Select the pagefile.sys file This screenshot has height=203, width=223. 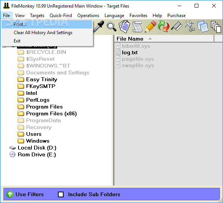click(138, 59)
